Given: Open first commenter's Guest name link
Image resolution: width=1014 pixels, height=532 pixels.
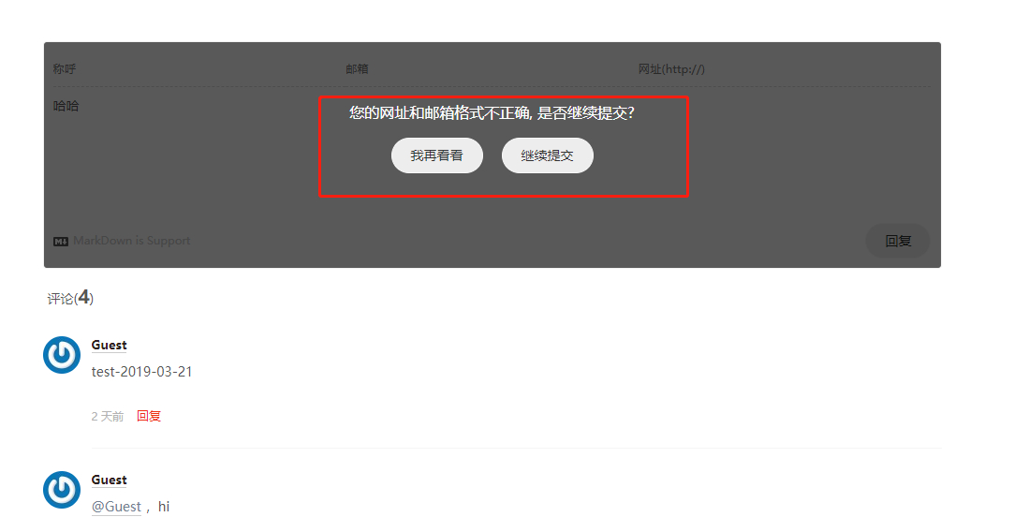Looking at the screenshot, I should click(x=109, y=345).
